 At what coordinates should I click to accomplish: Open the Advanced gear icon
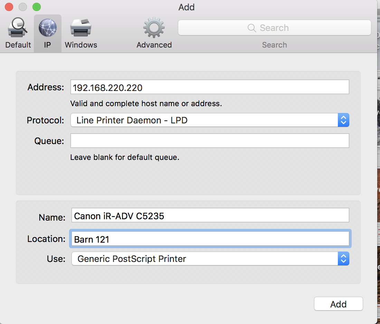(154, 27)
